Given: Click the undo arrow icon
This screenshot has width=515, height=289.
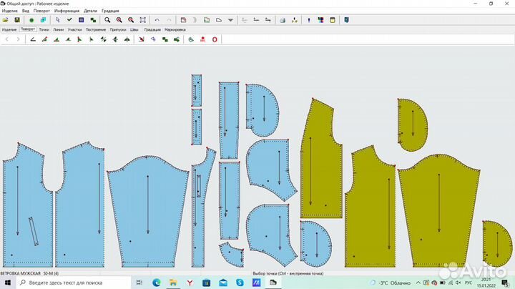Looking at the screenshot, I should pos(157,20).
